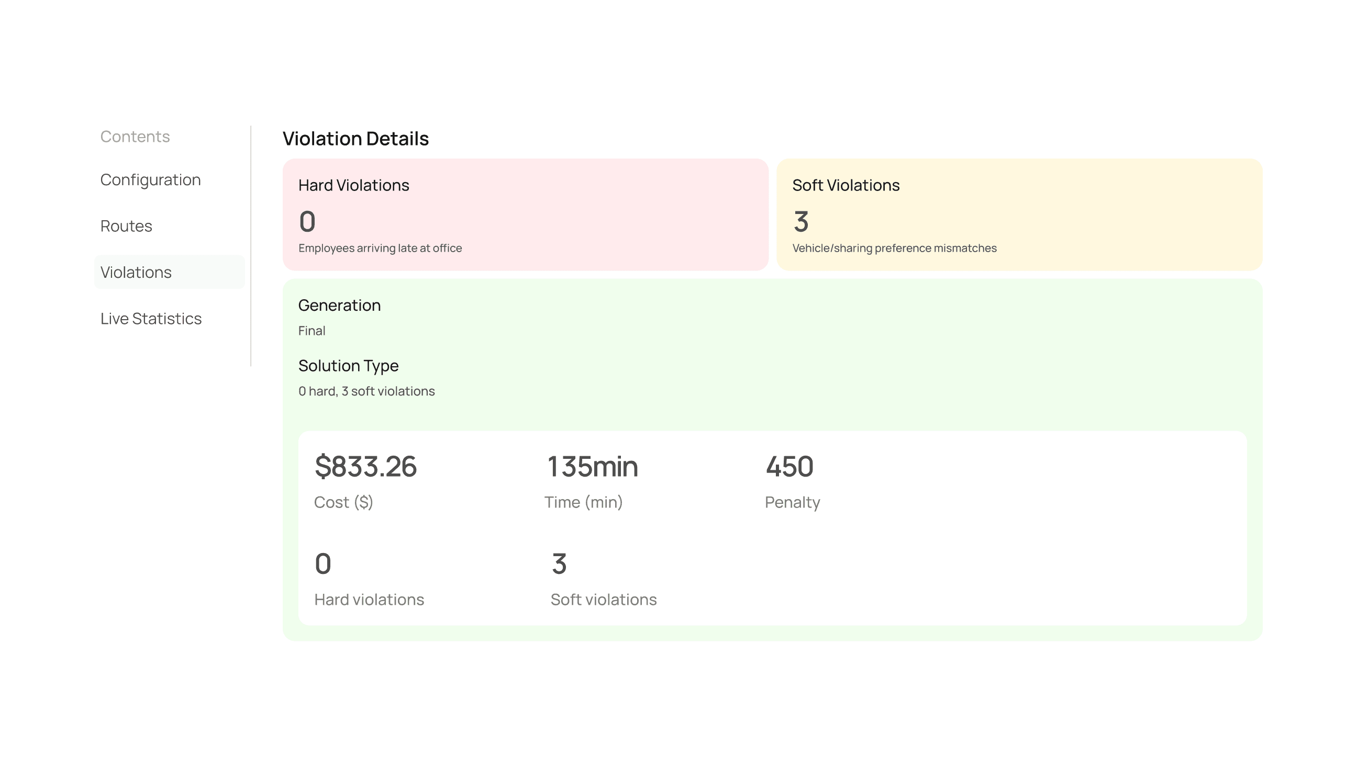Click the $833.26 cost value
Image resolution: width=1357 pixels, height=767 pixels.
pyautogui.click(x=365, y=467)
